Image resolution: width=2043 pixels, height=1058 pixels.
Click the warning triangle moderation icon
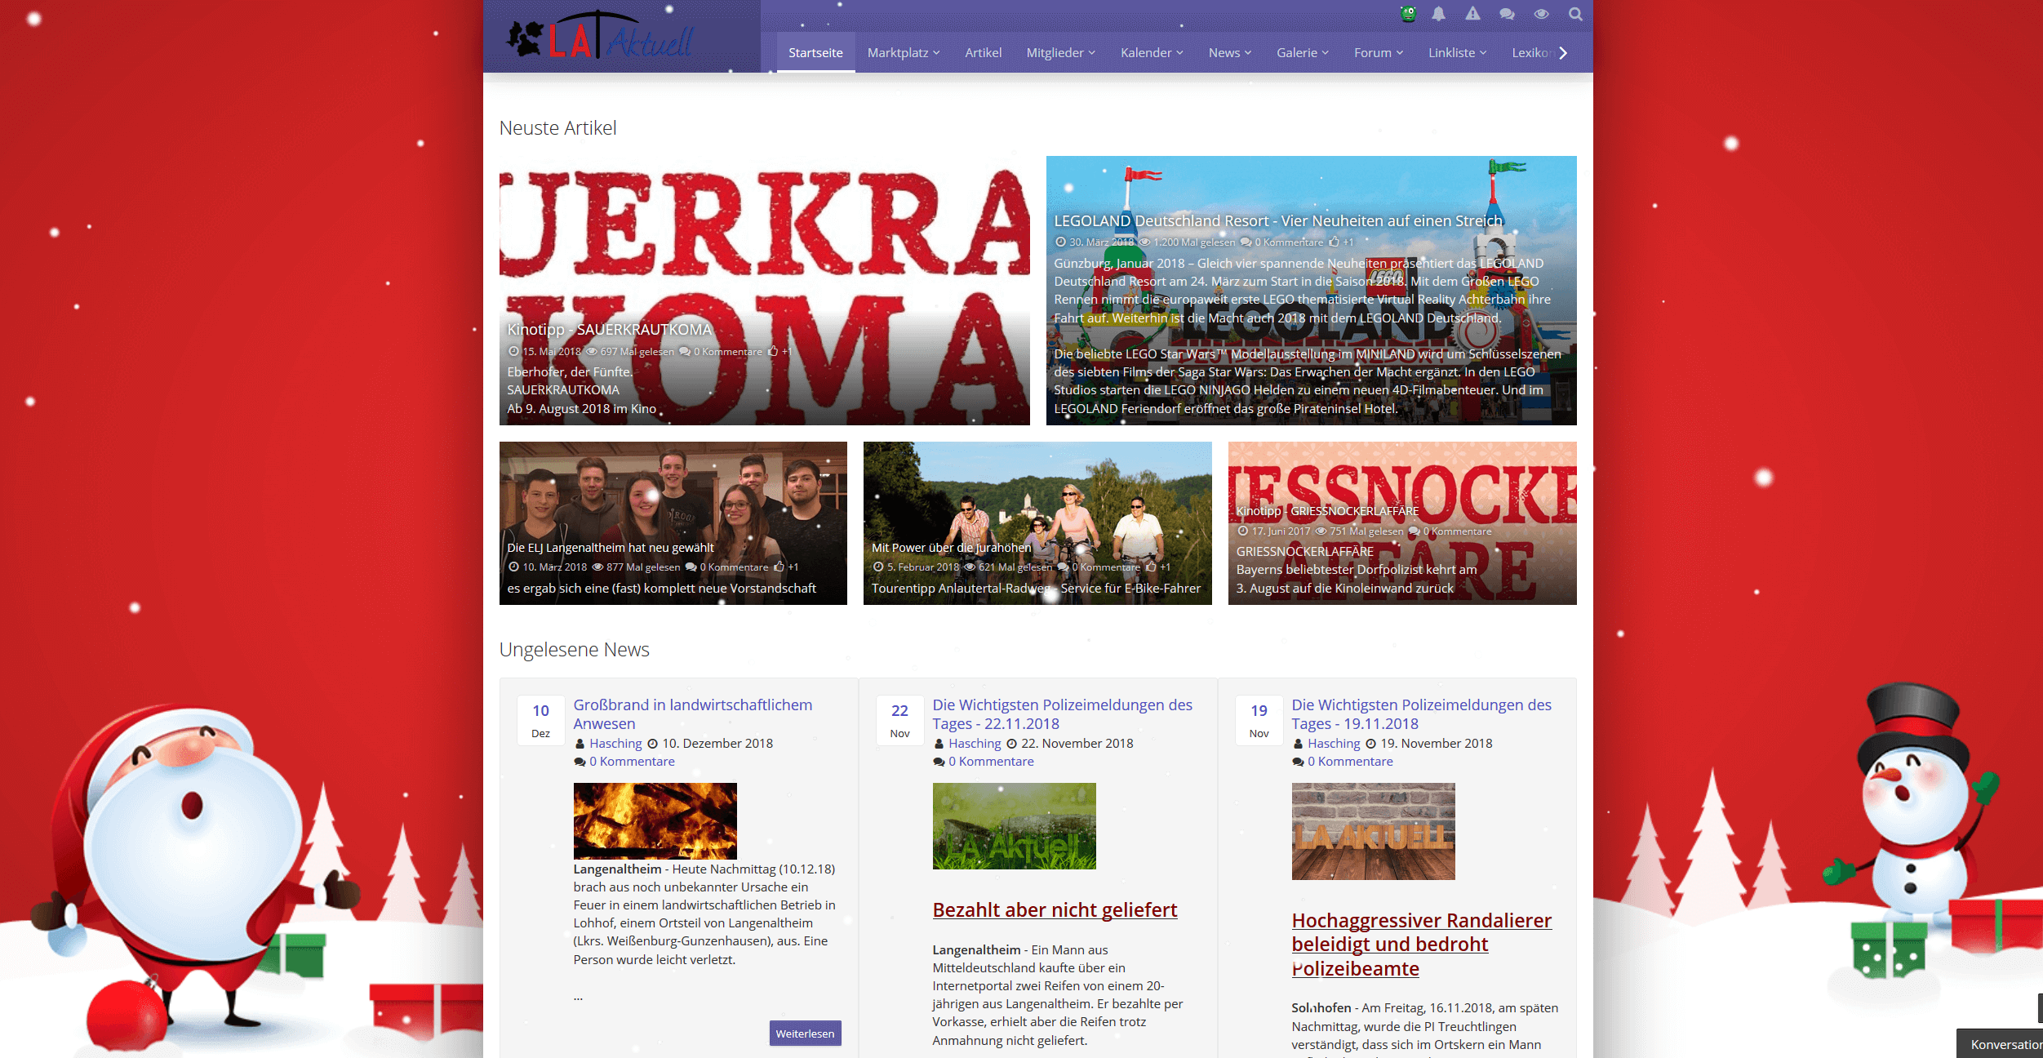coord(1472,14)
